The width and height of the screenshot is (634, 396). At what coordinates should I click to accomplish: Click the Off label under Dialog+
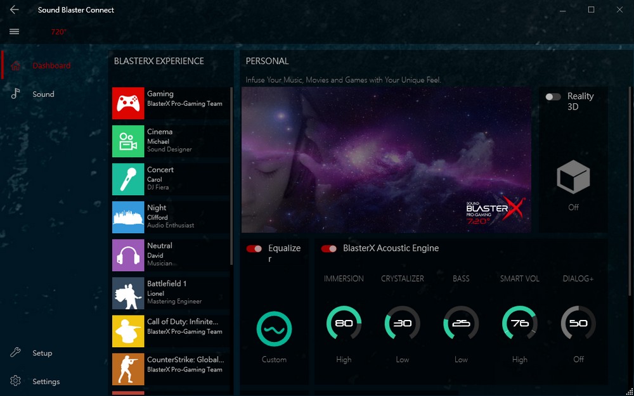(578, 359)
